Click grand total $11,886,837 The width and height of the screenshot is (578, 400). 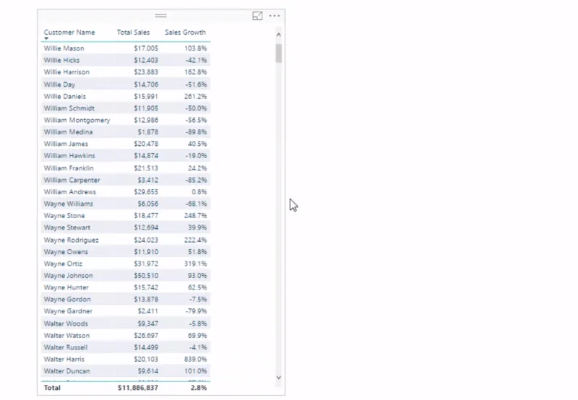click(x=138, y=388)
